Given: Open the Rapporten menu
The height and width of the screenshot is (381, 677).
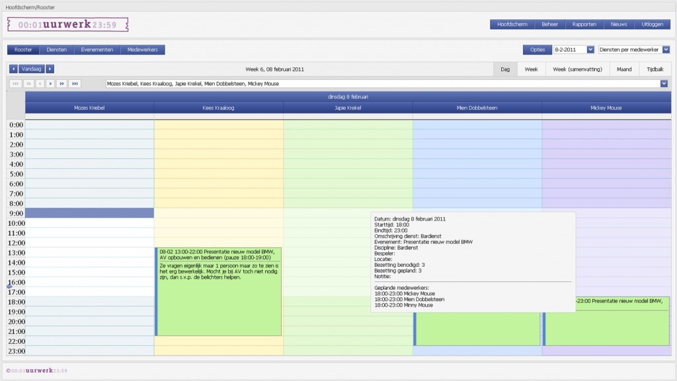Looking at the screenshot, I should tap(584, 24).
